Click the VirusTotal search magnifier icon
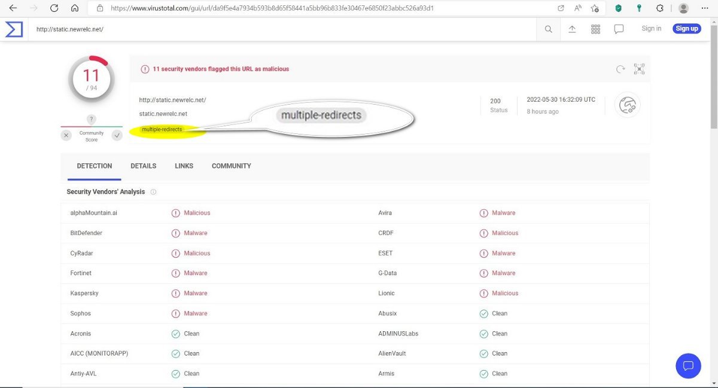The height and width of the screenshot is (388, 718). click(x=548, y=29)
